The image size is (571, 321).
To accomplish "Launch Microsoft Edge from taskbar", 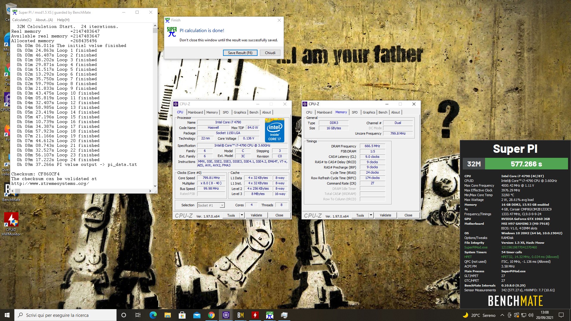I will (x=153, y=315).
